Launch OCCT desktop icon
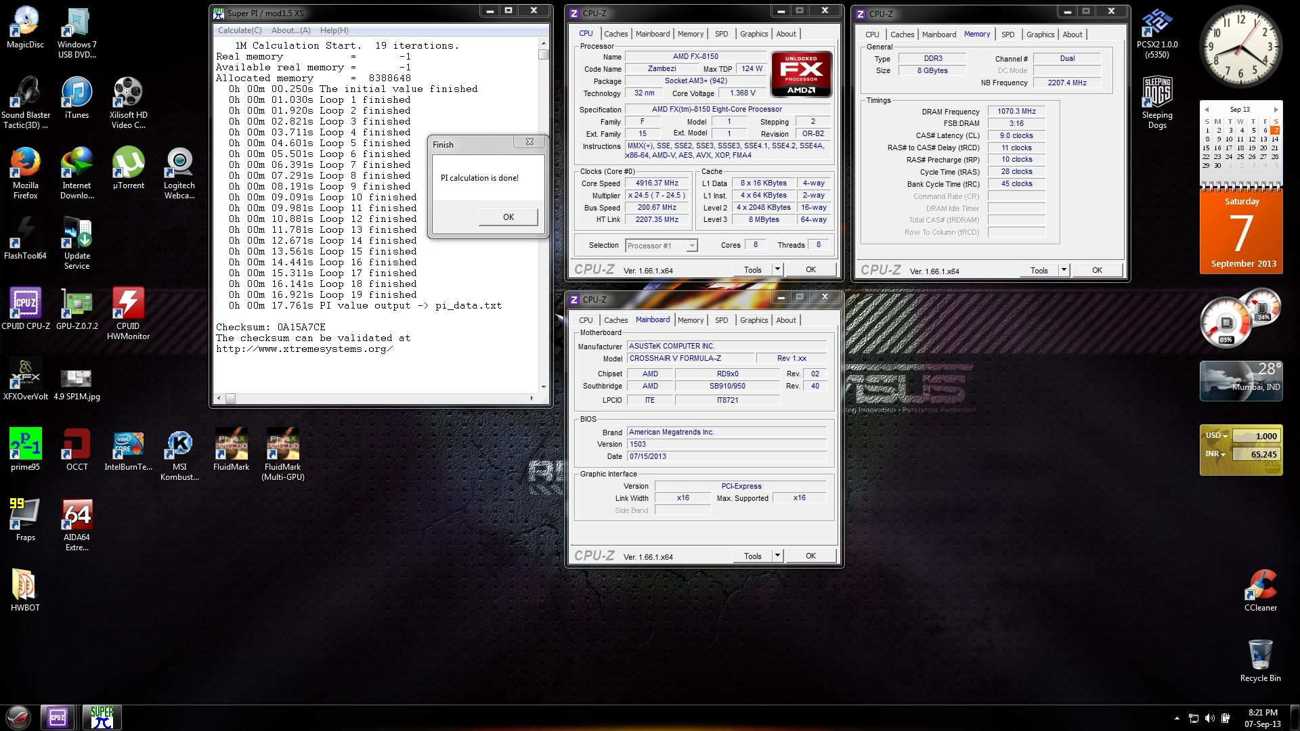Screen dimensions: 1300x731 pyautogui.click(x=77, y=449)
